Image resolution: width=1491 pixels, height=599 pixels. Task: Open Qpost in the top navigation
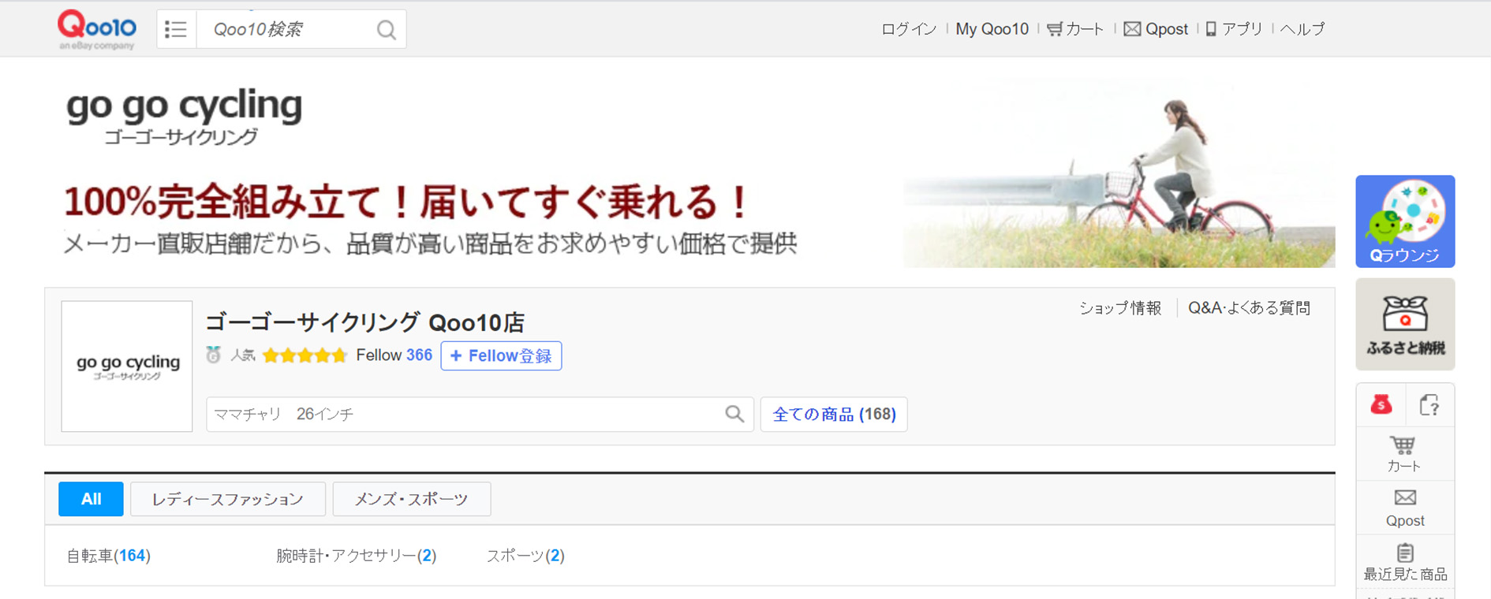(x=1155, y=29)
